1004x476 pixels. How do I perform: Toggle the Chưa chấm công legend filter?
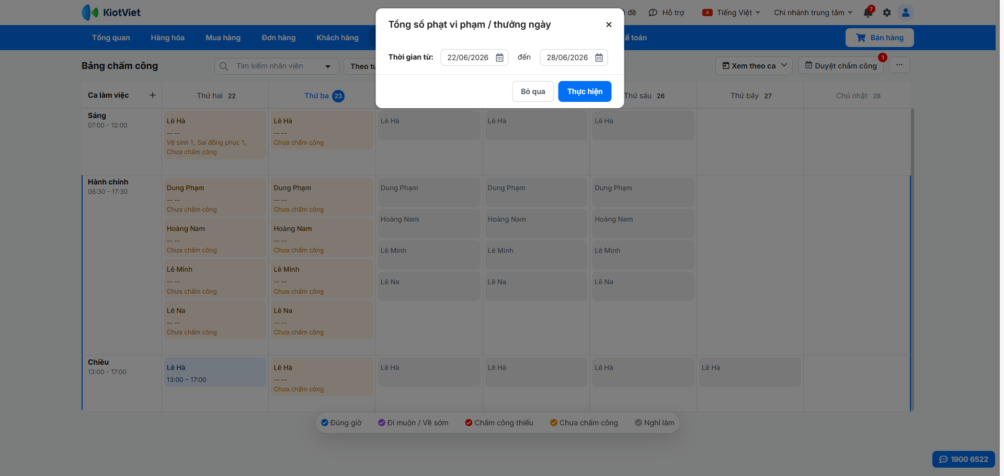tap(584, 423)
